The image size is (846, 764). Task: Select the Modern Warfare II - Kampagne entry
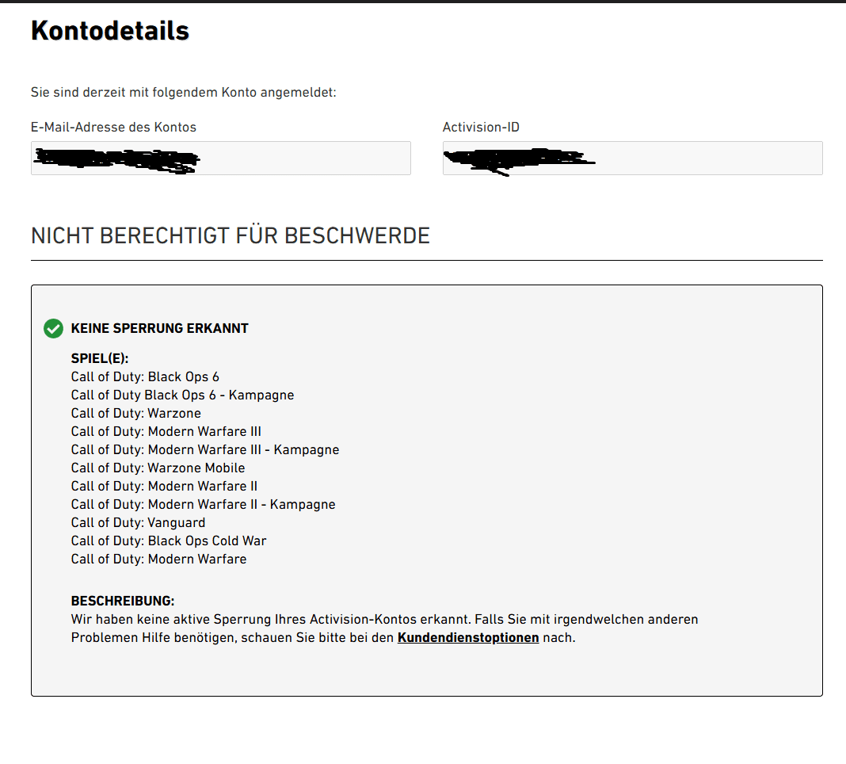203,504
